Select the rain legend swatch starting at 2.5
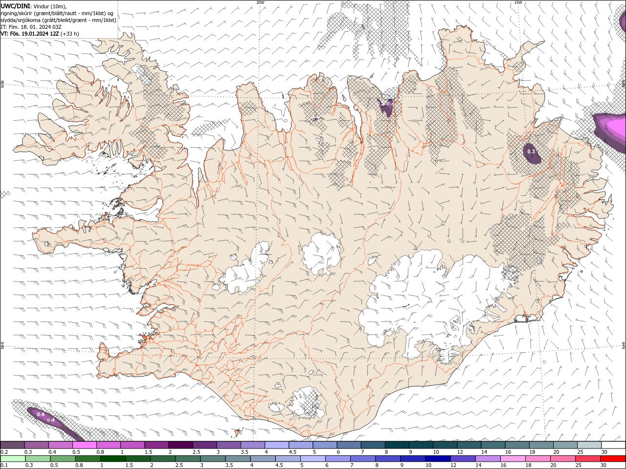Screen dimensions: 626x469 [x=188, y=459]
